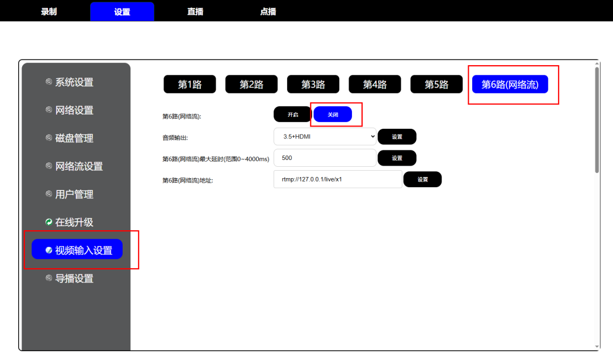Screen dimensions: 613x363
Task: Click 设置 next to the RTMP address
Action: 422,179
